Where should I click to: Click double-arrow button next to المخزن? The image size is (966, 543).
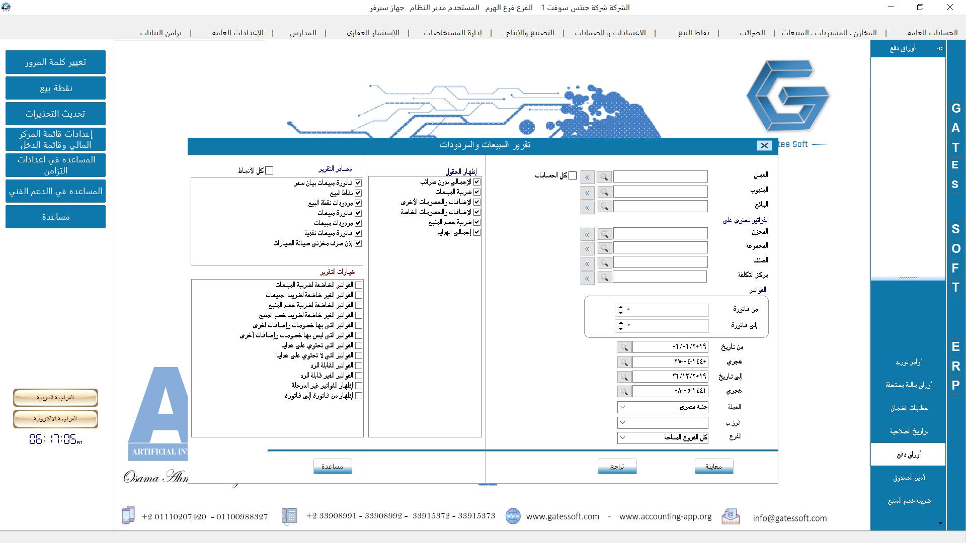(x=587, y=234)
